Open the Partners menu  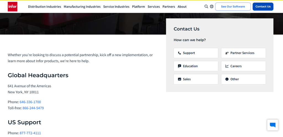click(169, 7)
